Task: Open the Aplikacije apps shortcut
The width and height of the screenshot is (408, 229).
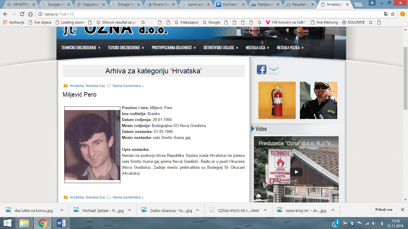Action: coord(14,22)
